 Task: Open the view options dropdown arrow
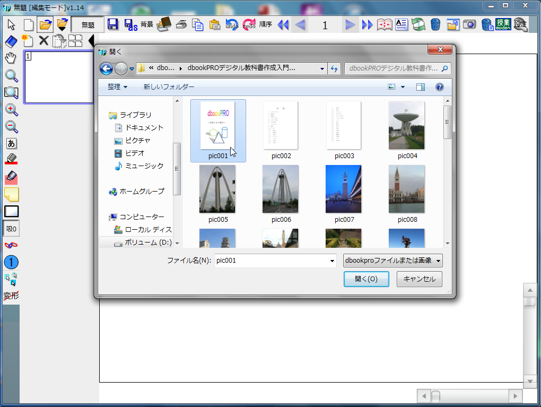(x=403, y=87)
